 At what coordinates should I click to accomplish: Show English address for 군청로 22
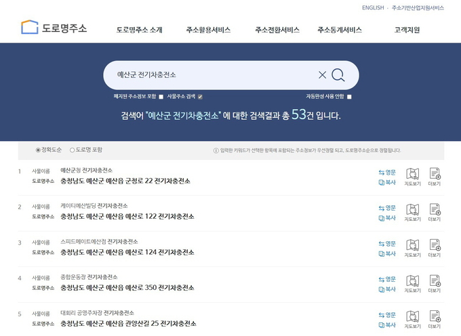(x=387, y=173)
